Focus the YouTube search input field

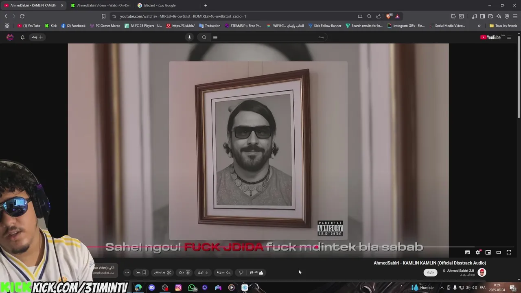(x=269, y=37)
